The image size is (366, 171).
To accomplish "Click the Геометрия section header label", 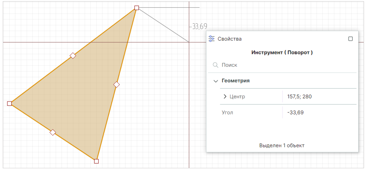I will point(235,81).
